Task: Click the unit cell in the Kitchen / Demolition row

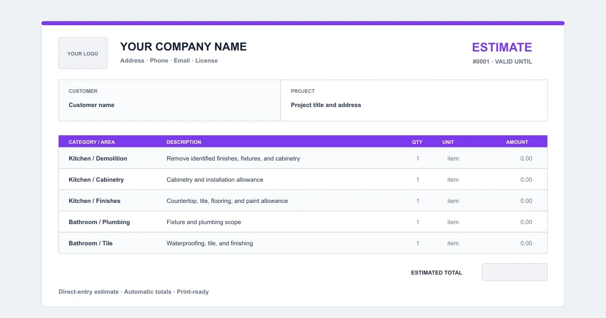Action: coord(453,158)
